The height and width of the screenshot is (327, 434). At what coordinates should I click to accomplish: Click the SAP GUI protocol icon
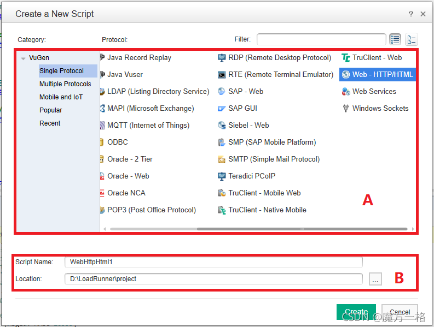tap(222, 109)
